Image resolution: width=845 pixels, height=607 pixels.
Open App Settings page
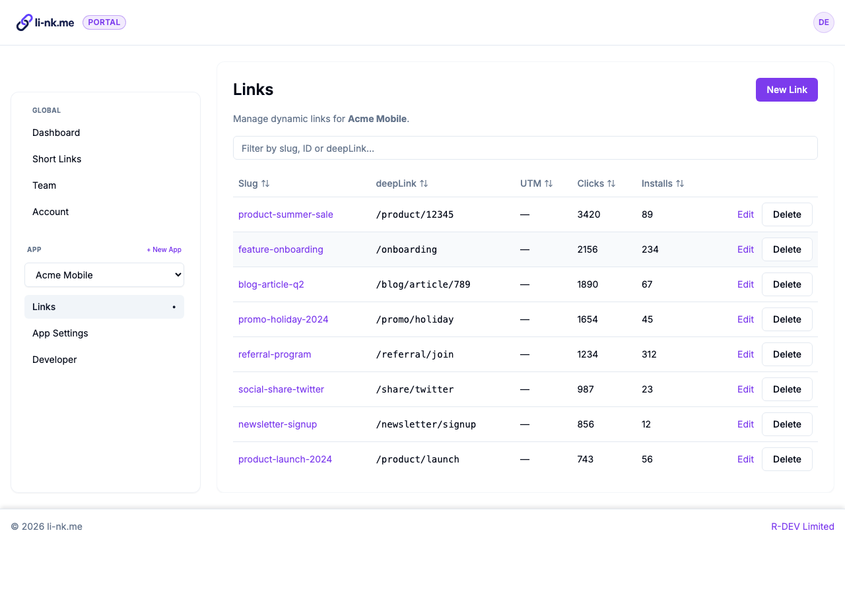pos(60,333)
